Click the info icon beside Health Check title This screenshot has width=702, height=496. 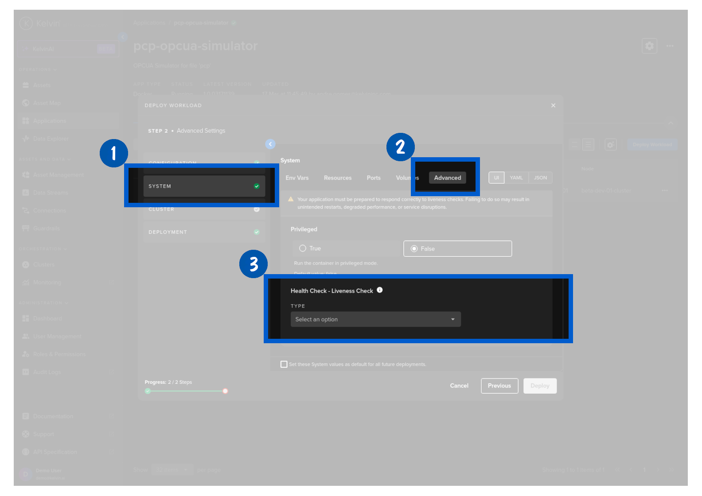pos(380,290)
